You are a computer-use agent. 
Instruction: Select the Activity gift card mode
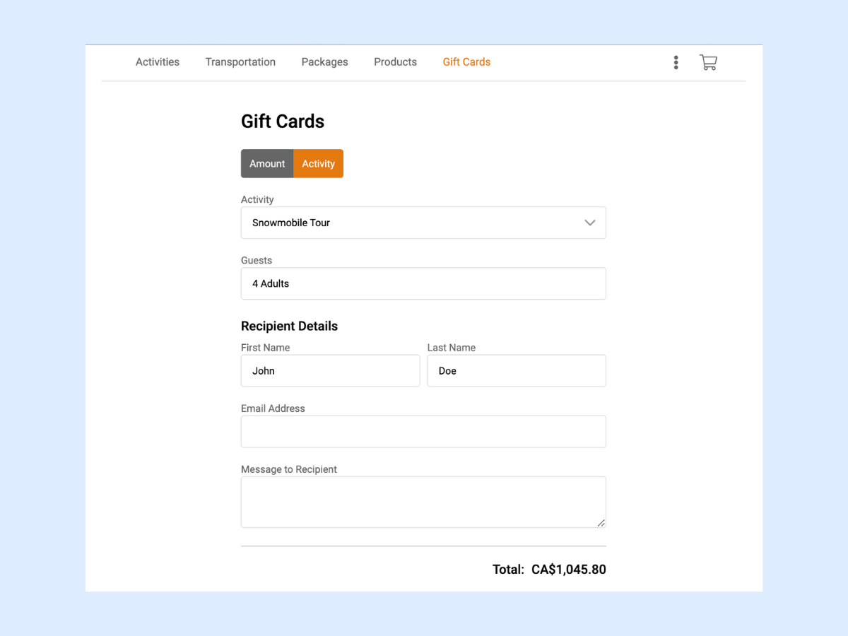318,163
